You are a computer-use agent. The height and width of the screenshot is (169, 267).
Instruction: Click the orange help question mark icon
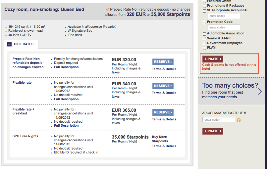239,120
